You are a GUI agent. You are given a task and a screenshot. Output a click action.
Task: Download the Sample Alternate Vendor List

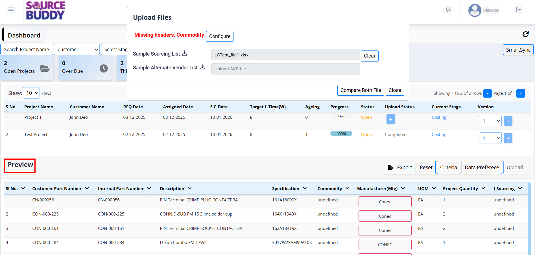(x=202, y=67)
